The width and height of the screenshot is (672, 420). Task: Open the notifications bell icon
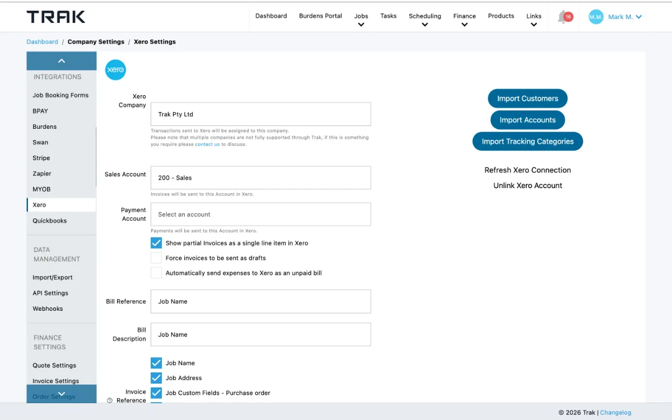(563, 17)
